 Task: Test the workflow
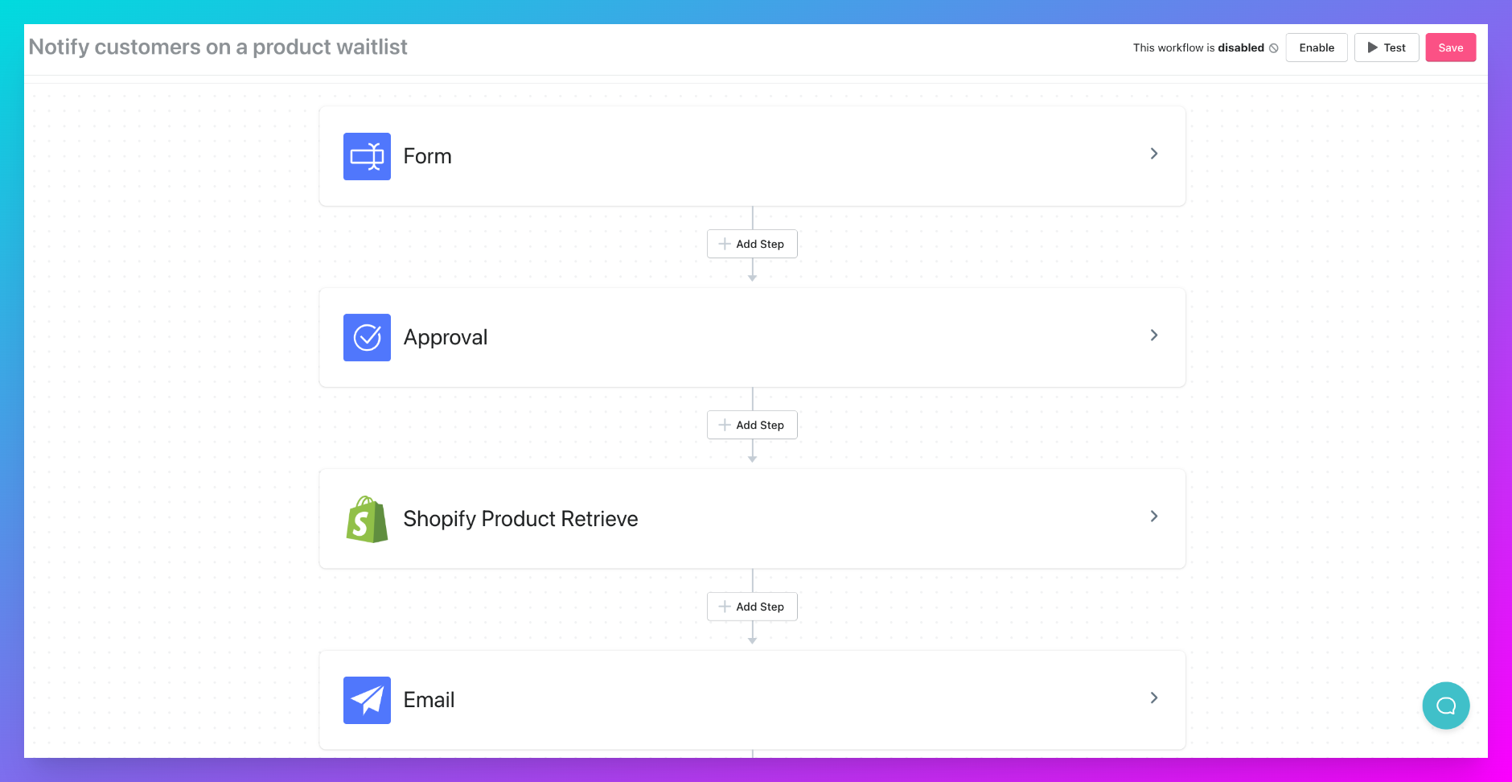[x=1386, y=47]
